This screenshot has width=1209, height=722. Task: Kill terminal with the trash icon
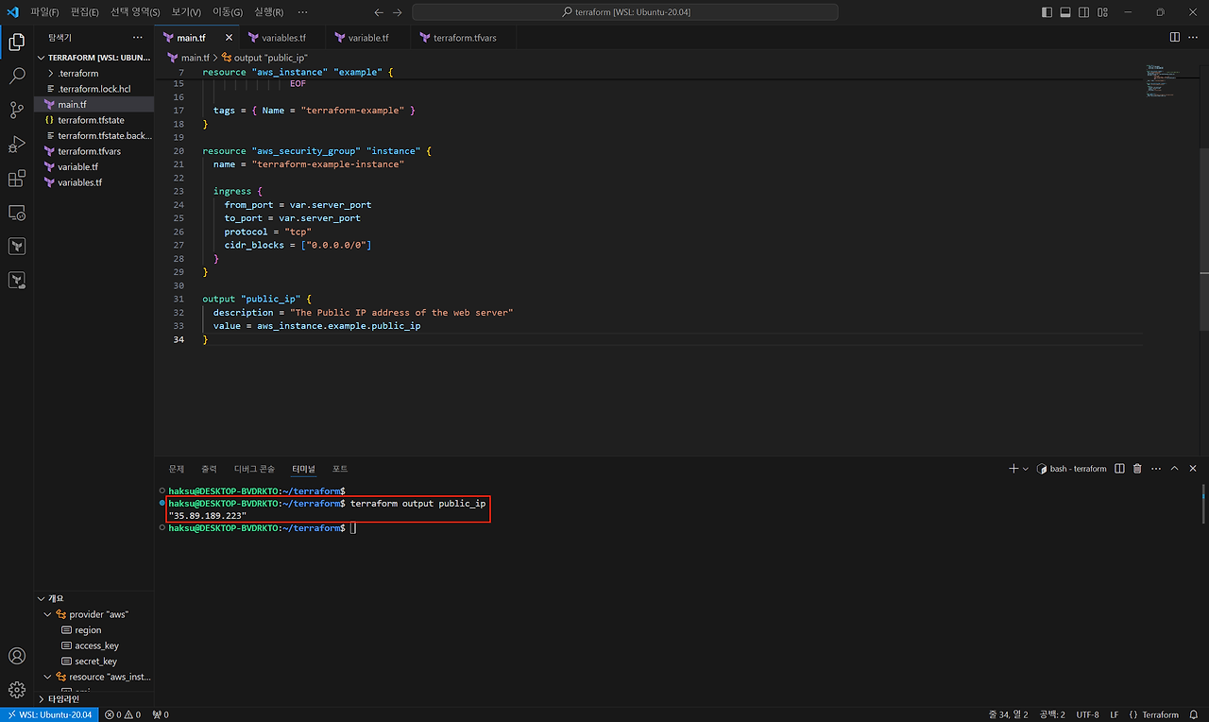(1137, 469)
